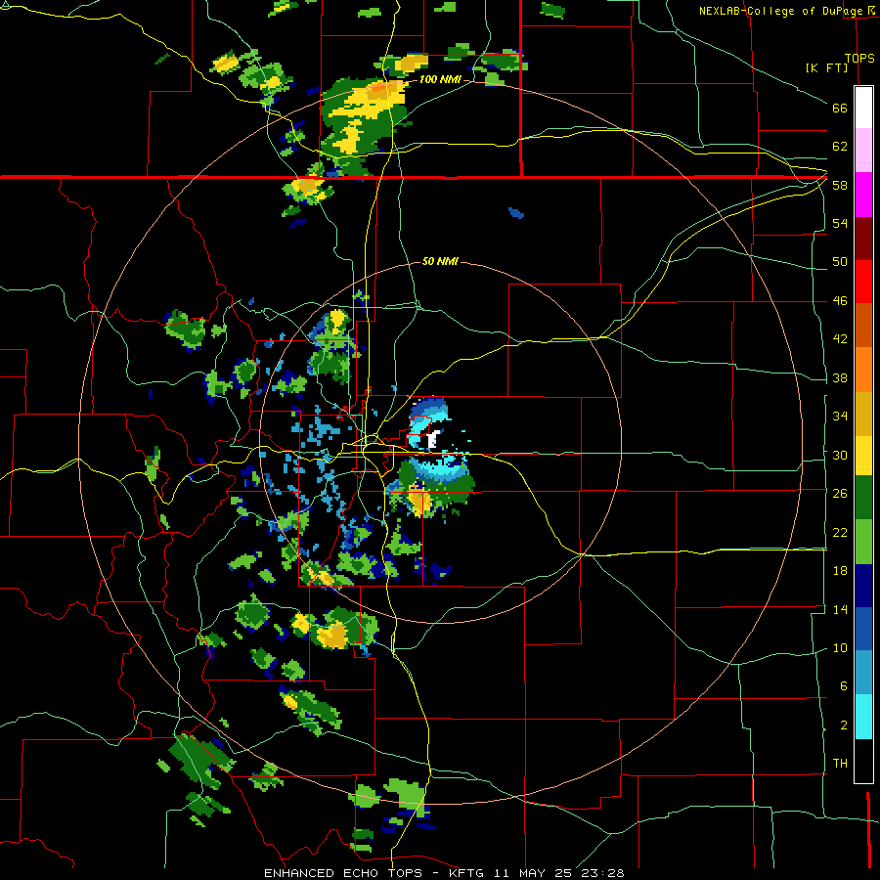Pick the cyan legend swatch
The width and height of the screenshot is (880, 880).
[863, 717]
